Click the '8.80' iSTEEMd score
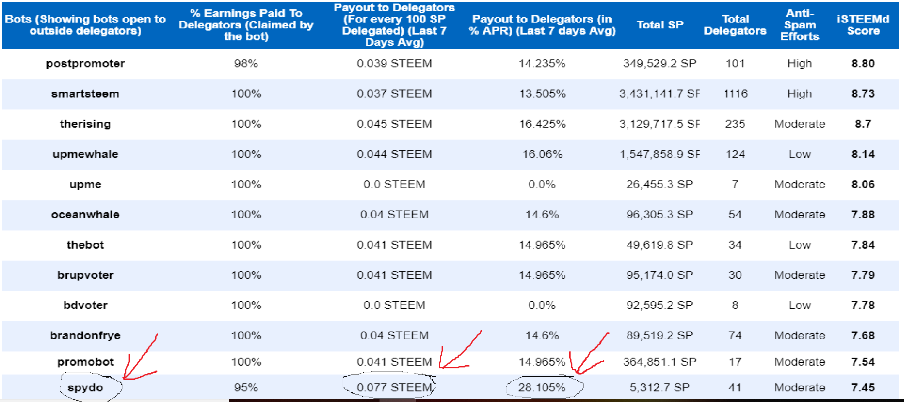 (x=863, y=64)
